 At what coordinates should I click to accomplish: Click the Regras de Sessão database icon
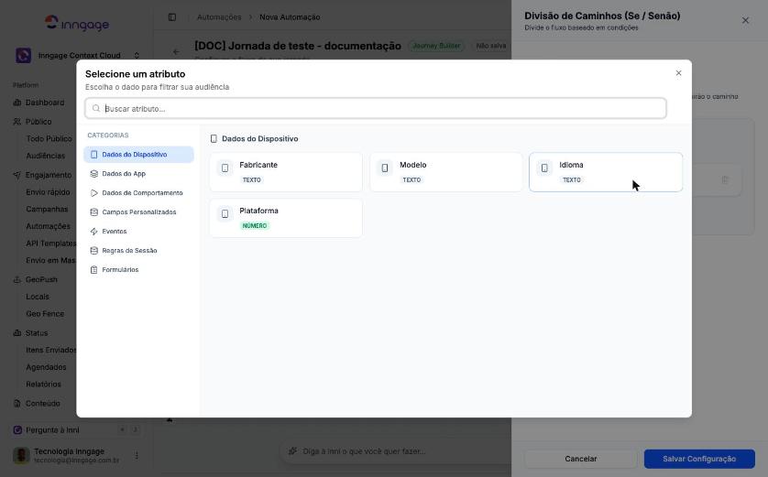94,251
